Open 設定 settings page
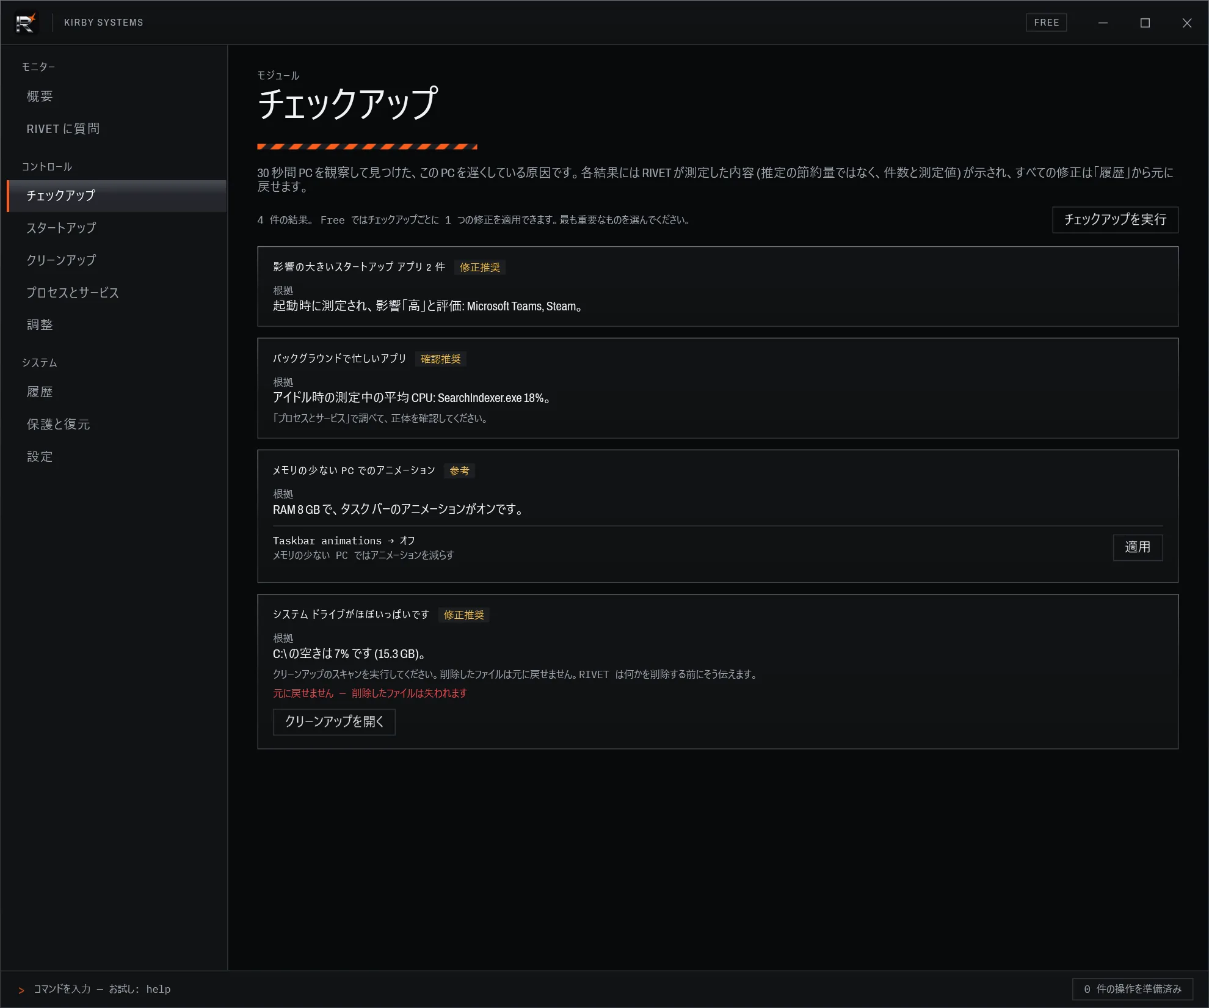Image resolution: width=1209 pixels, height=1008 pixels. (116, 457)
